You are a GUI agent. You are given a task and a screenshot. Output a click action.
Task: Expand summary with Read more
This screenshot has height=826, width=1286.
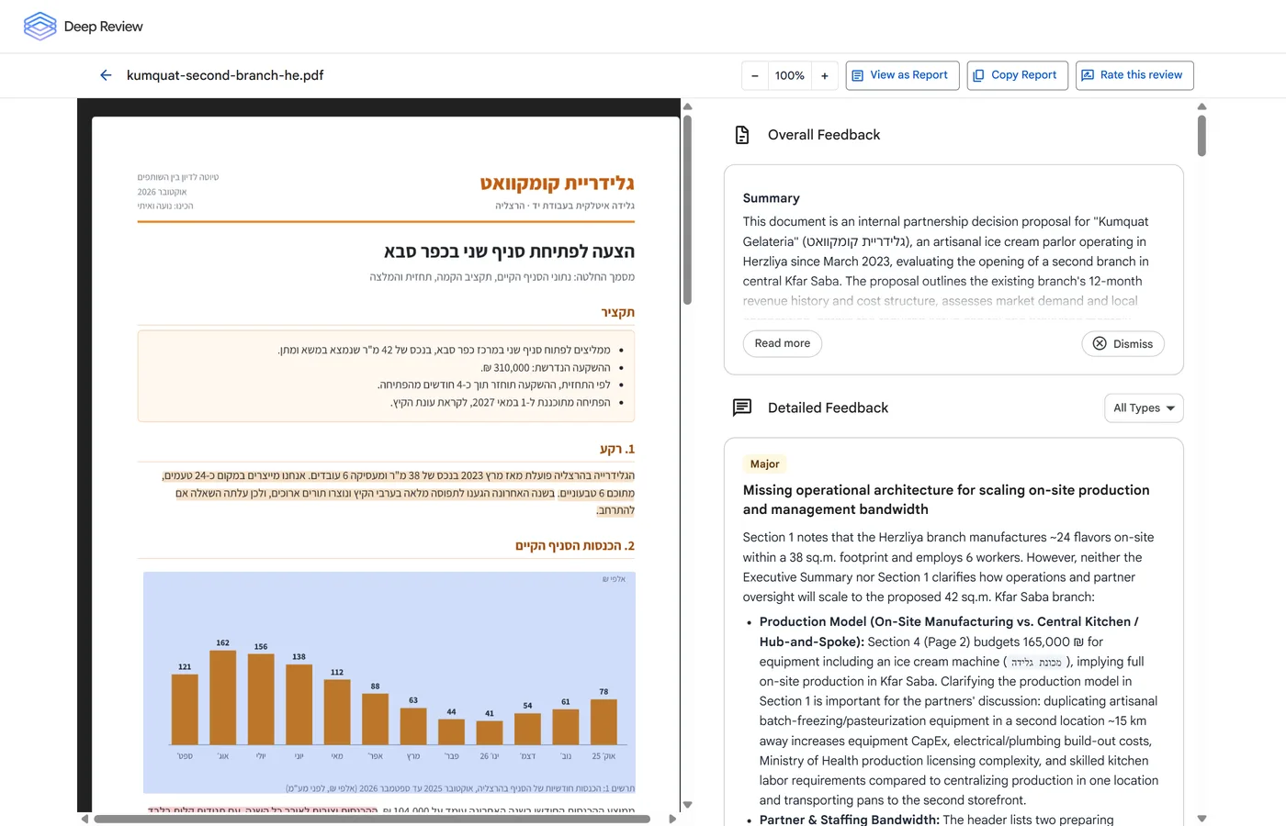tap(783, 343)
